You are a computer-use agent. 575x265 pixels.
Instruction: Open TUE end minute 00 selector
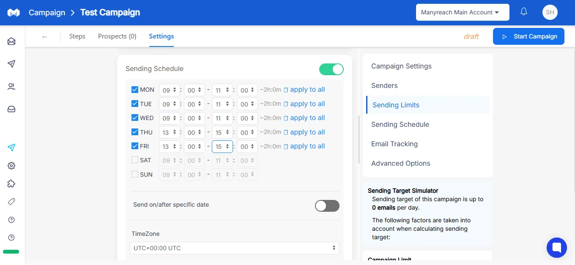(247, 104)
